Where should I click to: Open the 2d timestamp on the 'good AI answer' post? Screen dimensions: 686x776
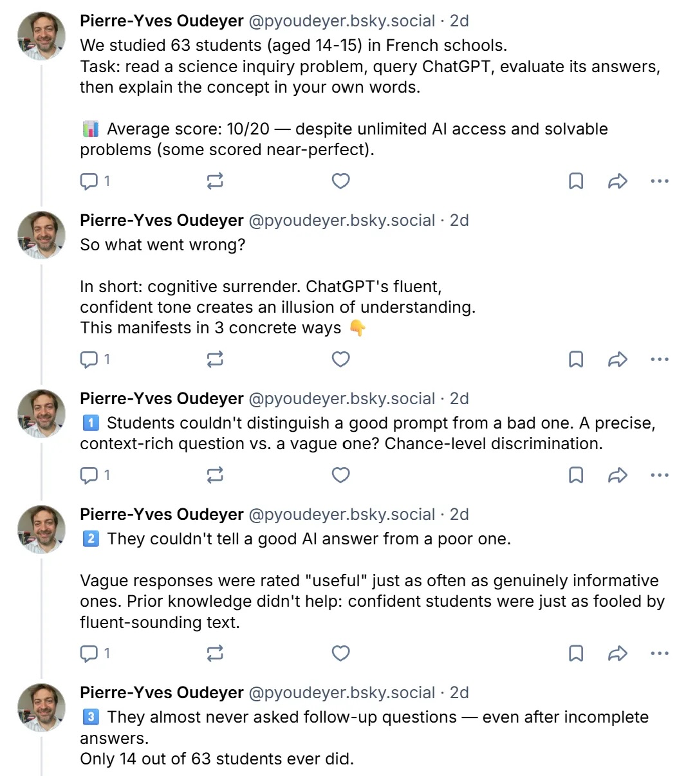(x=459, y=515)
